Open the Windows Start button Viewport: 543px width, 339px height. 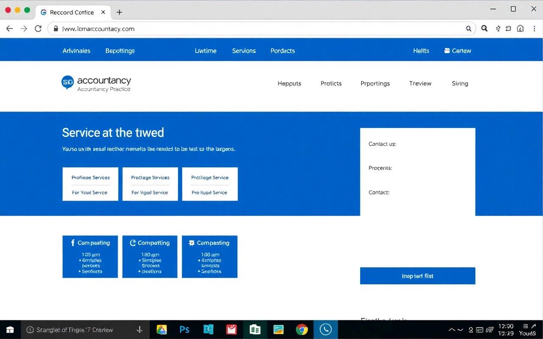[10, 330]
